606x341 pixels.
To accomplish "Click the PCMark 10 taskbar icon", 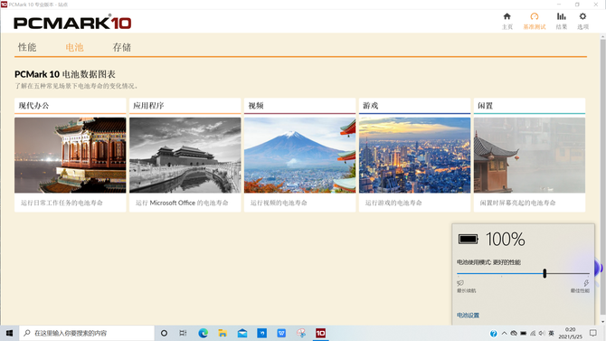I will 320,333.
